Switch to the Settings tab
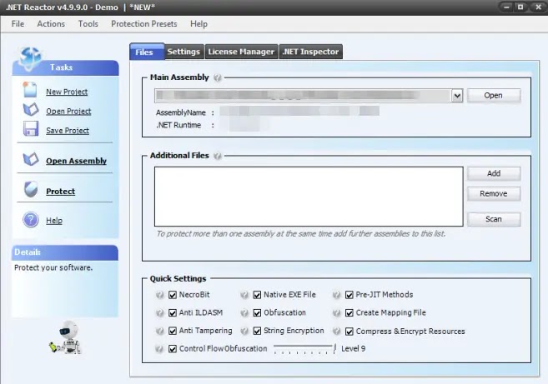Image resolution: width=548 pixels, height=384 pixels. (x=184, y=52)
